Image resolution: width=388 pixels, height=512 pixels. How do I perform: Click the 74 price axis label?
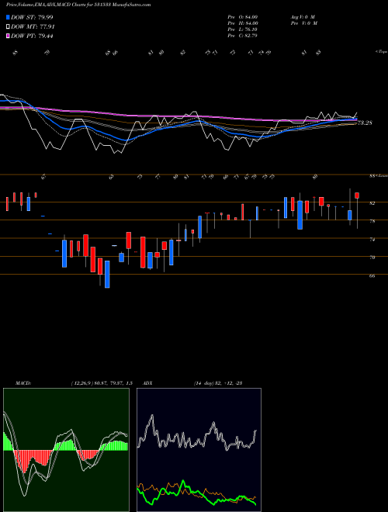coord(372,240)
